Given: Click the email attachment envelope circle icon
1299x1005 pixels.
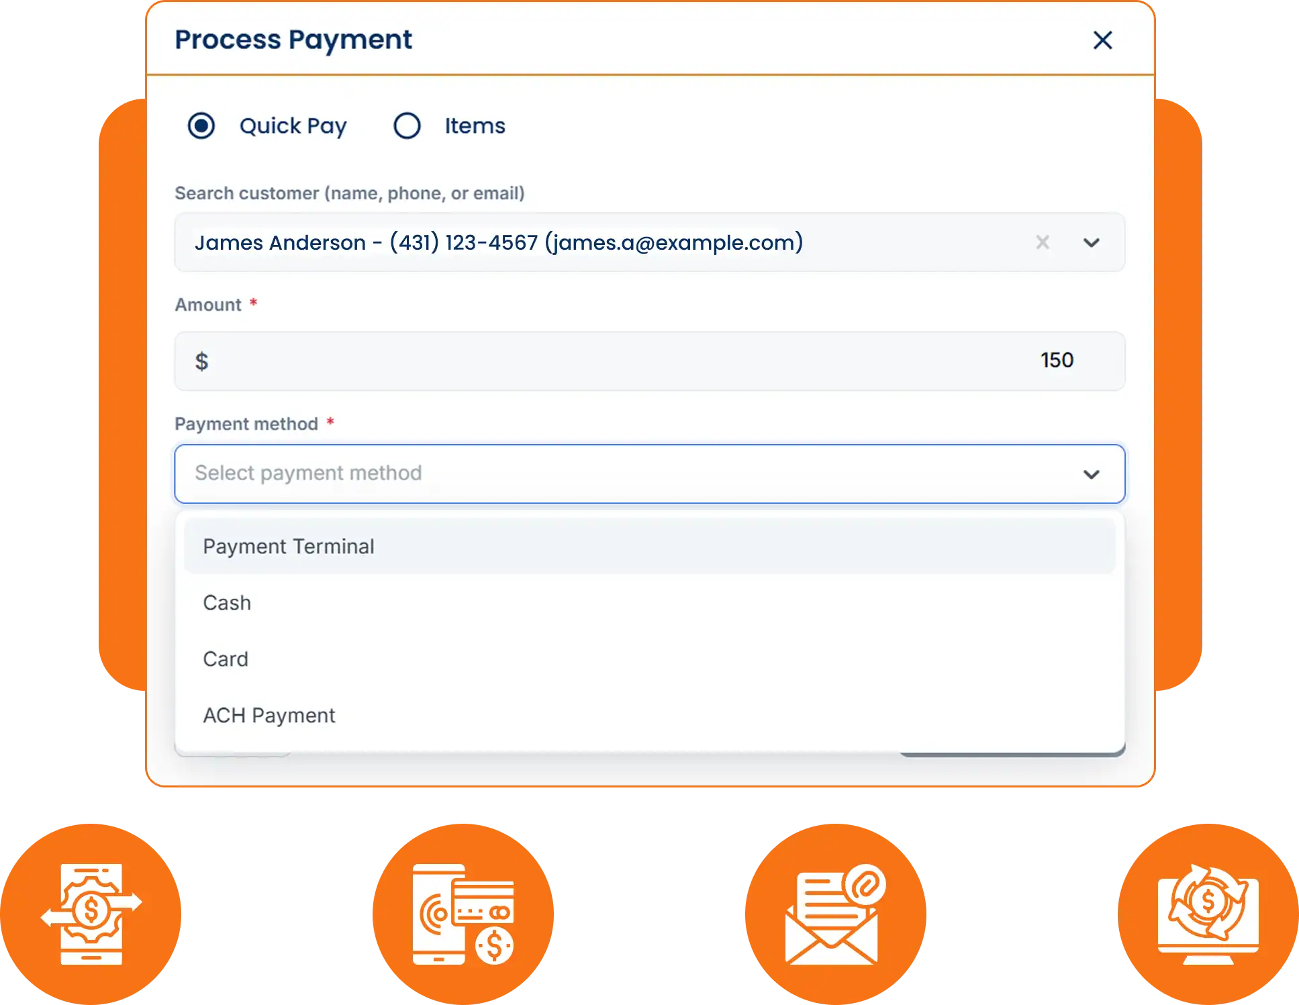Looking at the screenshot, I should (836, 914).
